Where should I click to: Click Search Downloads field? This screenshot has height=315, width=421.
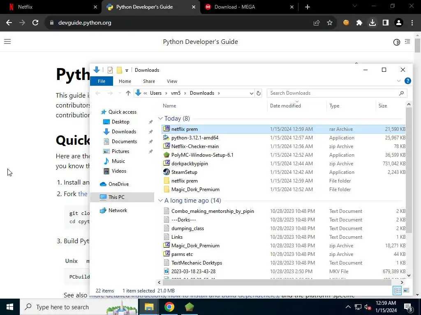pos(337,93)
